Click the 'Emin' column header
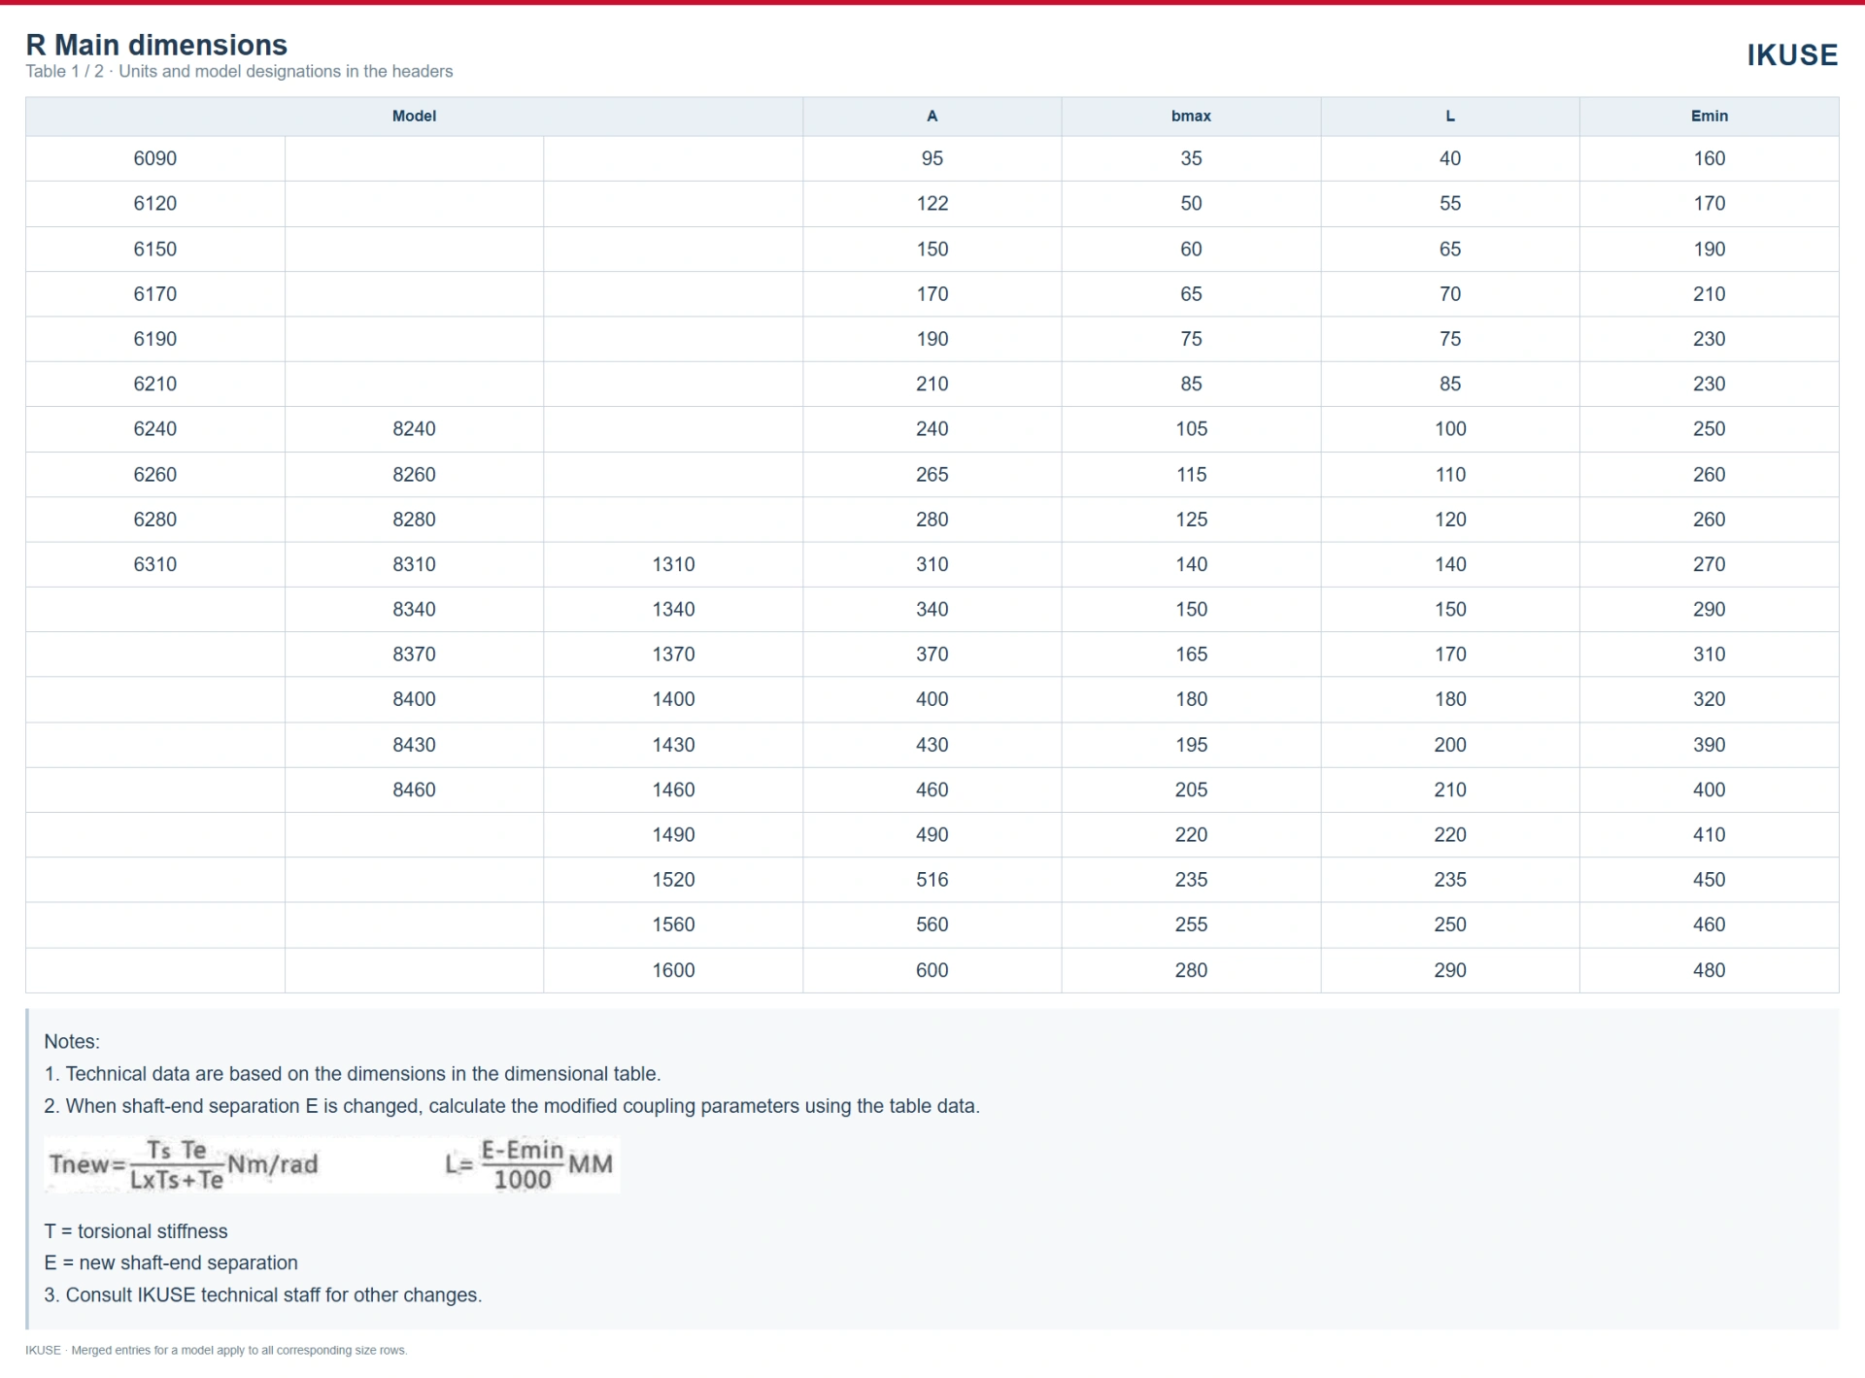 [x=1709, y=116]
